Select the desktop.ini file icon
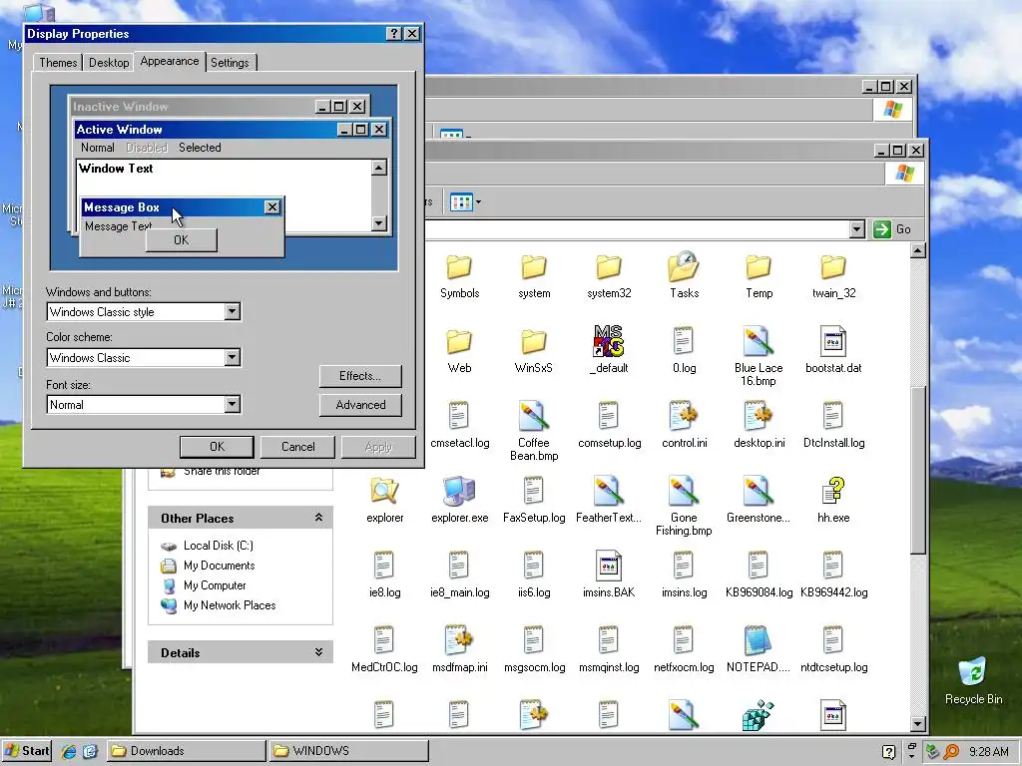Viewport: 1022px width, 766px height. (759, 416)
